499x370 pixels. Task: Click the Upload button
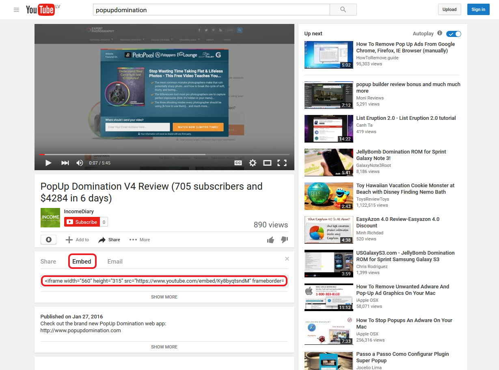point(449,9)
